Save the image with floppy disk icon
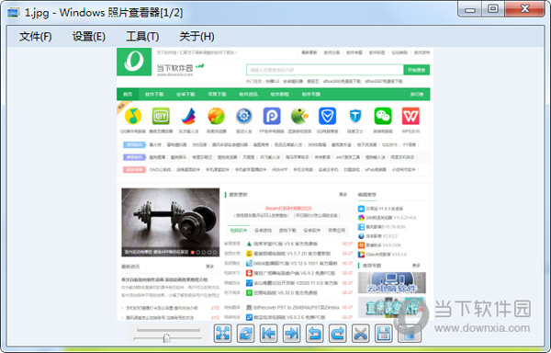The height and width of the screenshot is (353, 551). [384, 333]
